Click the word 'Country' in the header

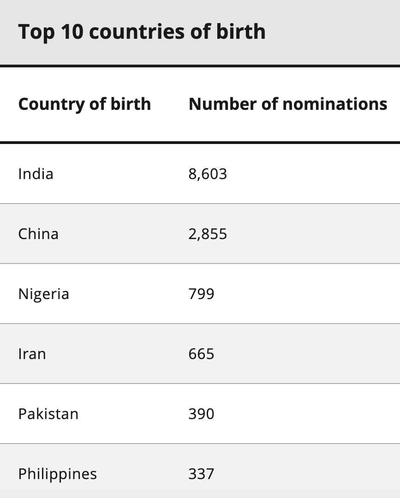pyautogui.click(x=51, y=104)
